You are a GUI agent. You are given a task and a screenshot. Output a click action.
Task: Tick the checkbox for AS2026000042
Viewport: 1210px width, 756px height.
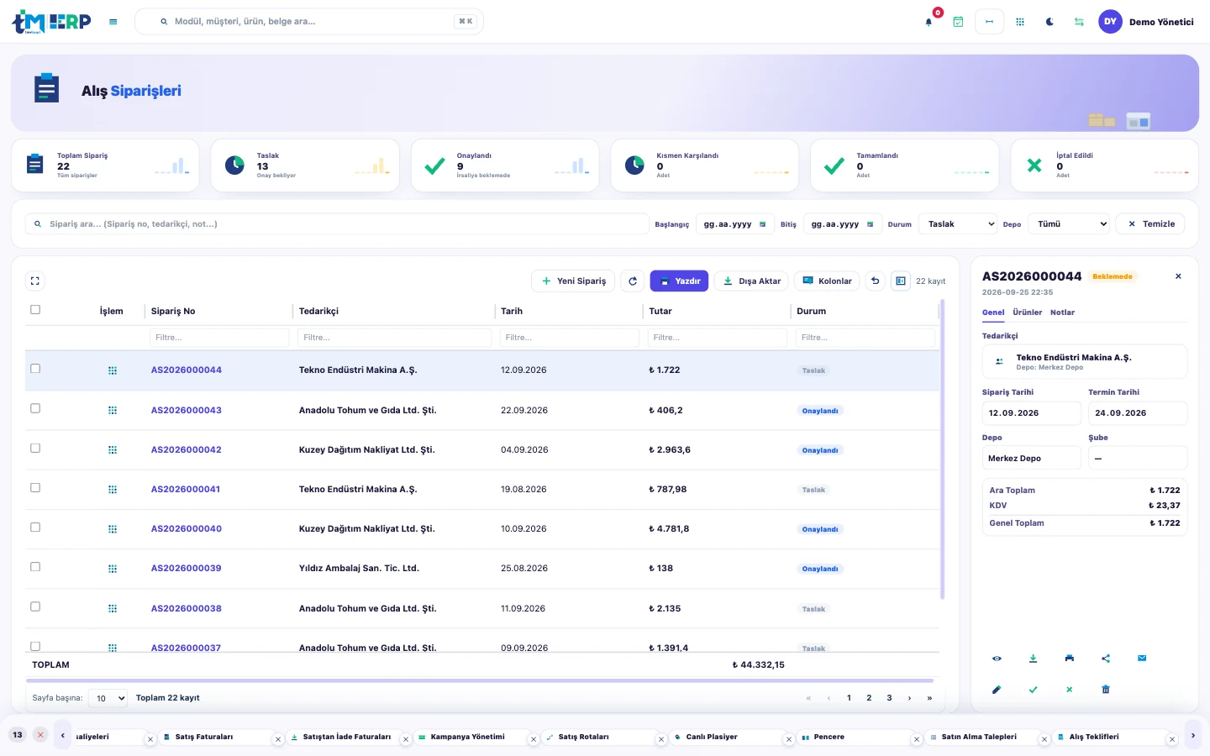[x=35, y=449]
